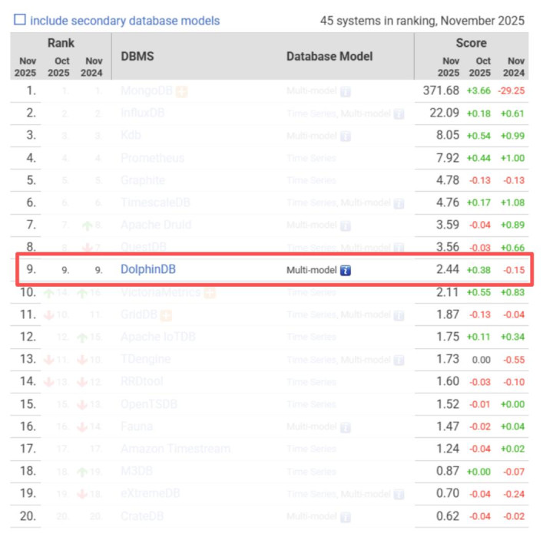Open the Prometheus system link
The image size is (553, 546).
[152, 158]
